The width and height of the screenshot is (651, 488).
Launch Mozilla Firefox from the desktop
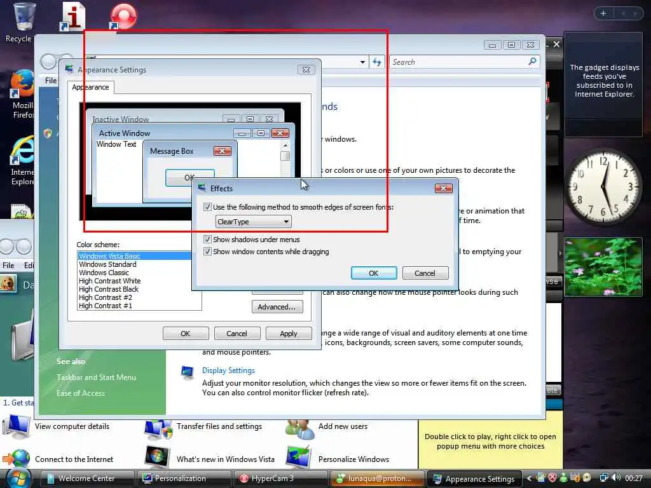[22, 85]
